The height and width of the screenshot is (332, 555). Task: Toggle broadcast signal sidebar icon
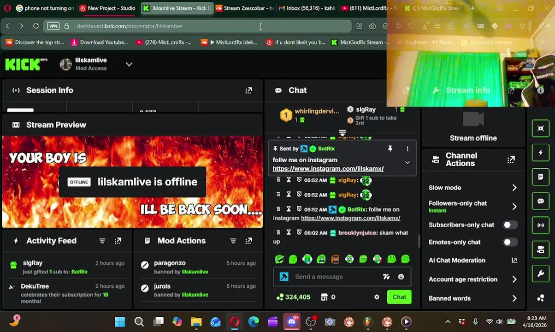point(541,225)
